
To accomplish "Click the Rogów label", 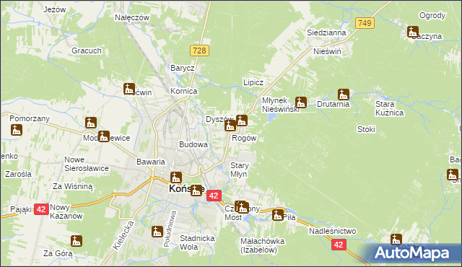I will (x=244, y=138).
